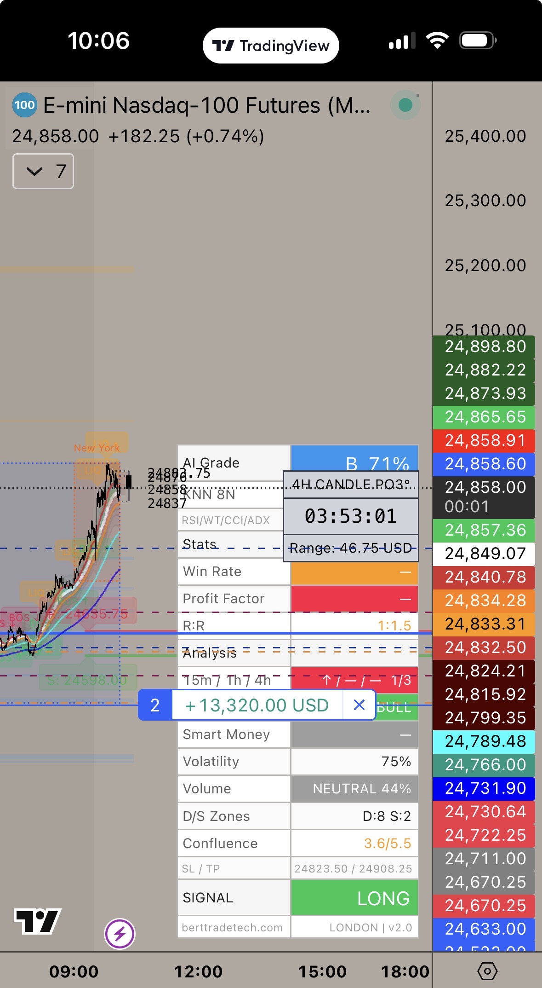Select the 24,865.65 light green price label

click(x=484, y=417)
